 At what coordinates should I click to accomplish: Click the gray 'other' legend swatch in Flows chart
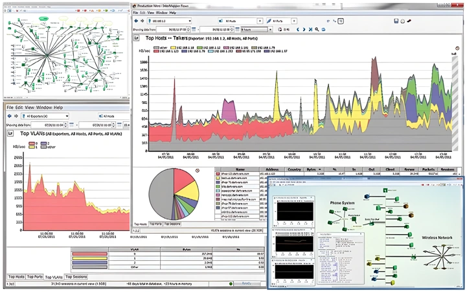[156, 48]
